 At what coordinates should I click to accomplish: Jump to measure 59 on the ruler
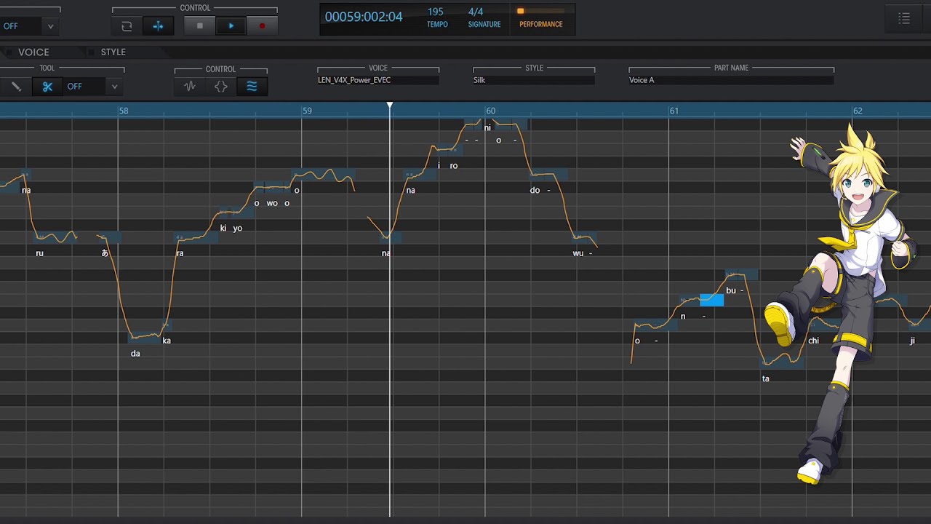307,111
